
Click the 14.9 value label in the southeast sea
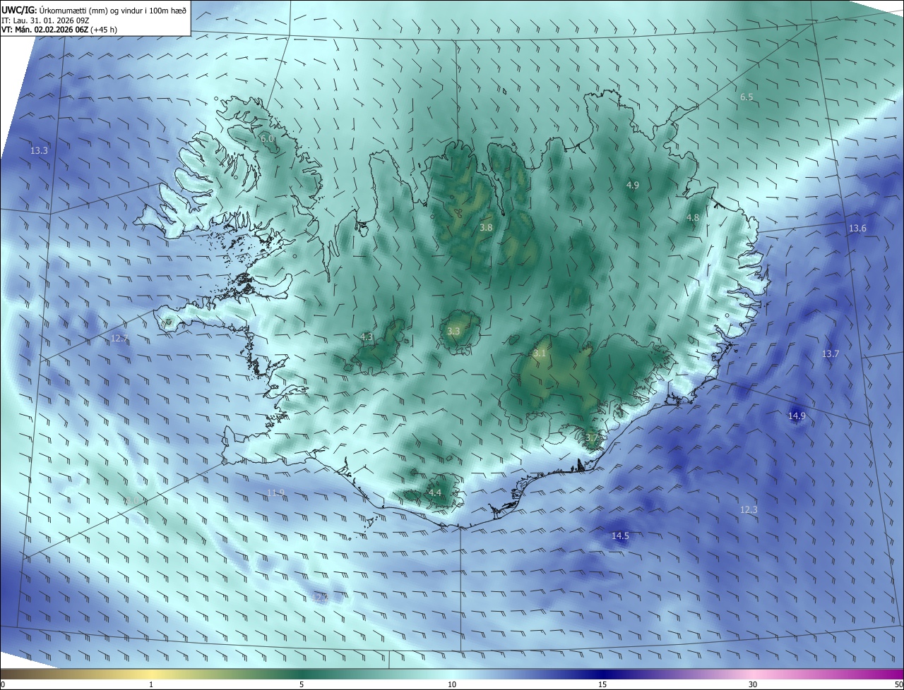pos(797,416)
